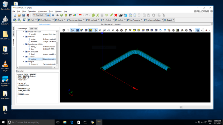The height and width of the screenshot is (125, 223).
Task: Open the Output commands dropdown
Action: coord(169,20)
